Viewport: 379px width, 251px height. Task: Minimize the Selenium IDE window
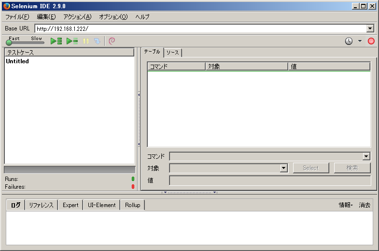355,6
